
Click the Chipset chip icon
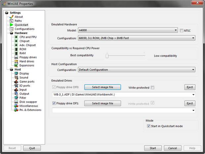pos(16,41)
